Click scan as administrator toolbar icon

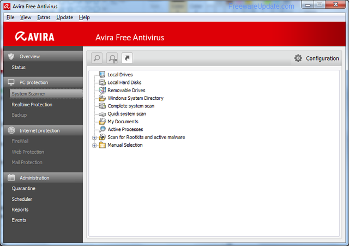tap(112, 58)
